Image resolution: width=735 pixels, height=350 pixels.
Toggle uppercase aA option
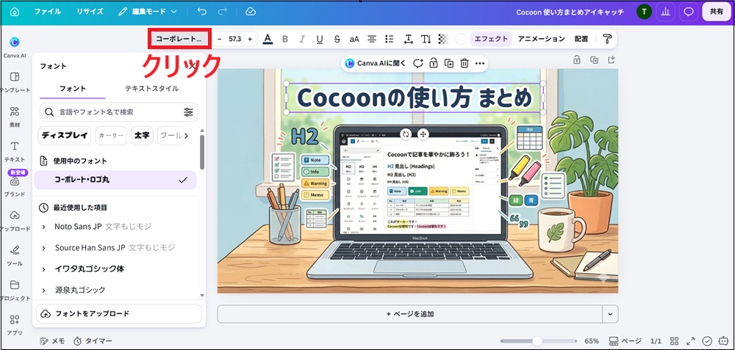[354, 40]
